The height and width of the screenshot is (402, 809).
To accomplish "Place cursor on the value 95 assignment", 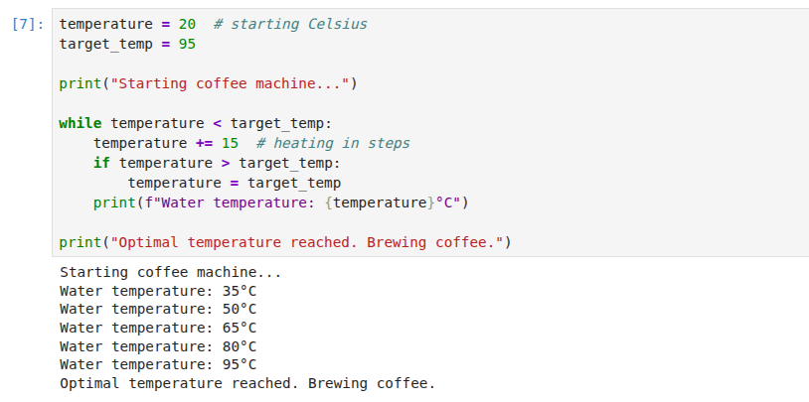I will 187,45.
